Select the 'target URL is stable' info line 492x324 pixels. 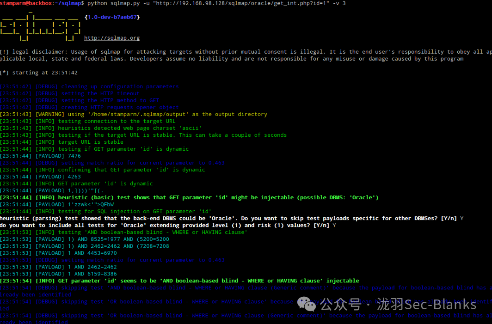(61, 142)
